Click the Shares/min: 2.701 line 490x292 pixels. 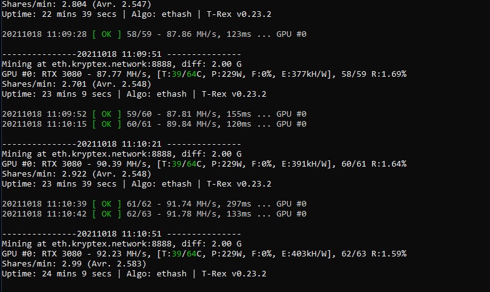pyautogui.click(x=77, y=84)
